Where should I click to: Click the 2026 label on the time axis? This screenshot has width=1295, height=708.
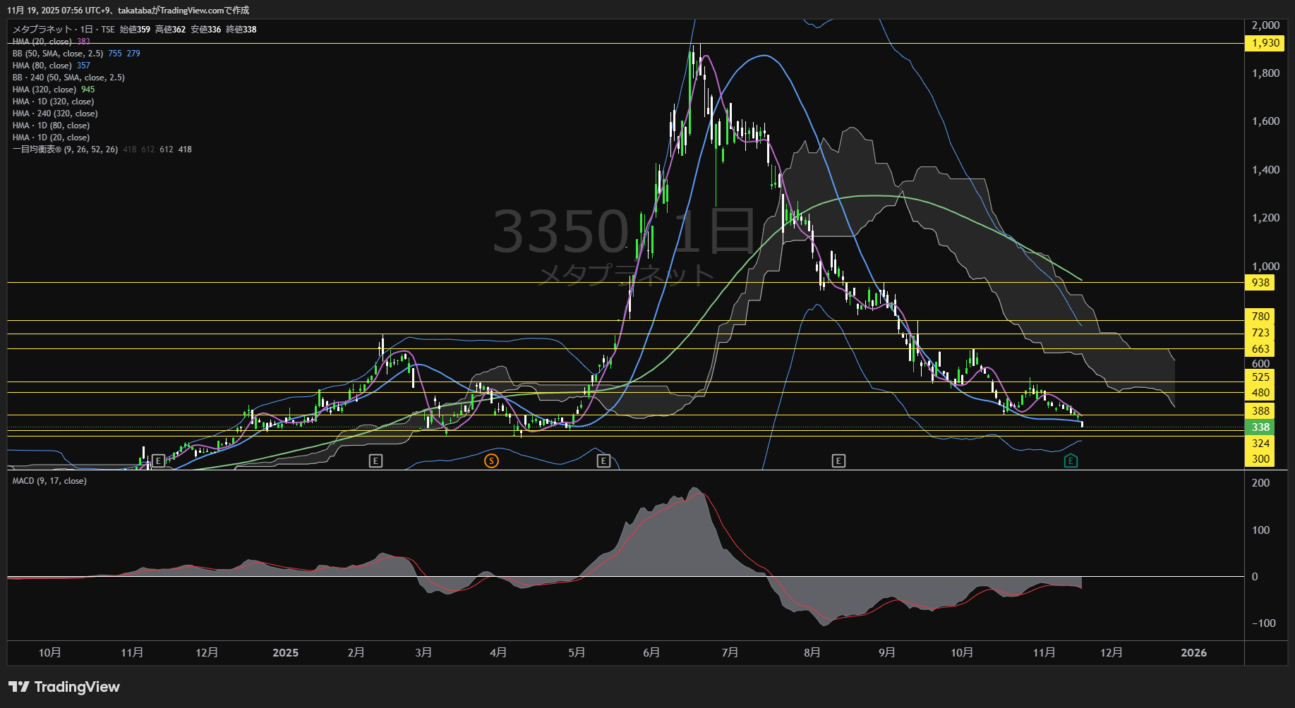pos(1193,653)
